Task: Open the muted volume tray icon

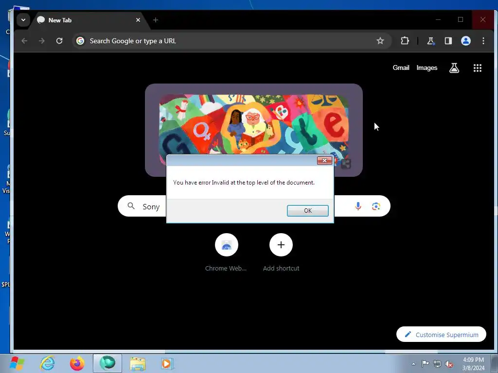Action: [449, 364]
